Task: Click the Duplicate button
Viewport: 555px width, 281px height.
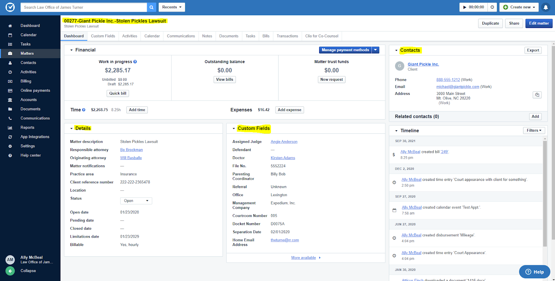Action: point(490,24)
